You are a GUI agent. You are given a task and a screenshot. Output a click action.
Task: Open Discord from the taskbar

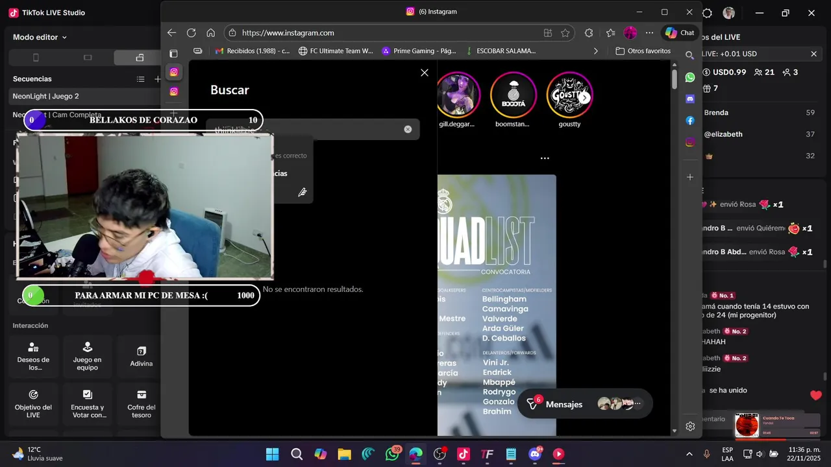point(535,454)
